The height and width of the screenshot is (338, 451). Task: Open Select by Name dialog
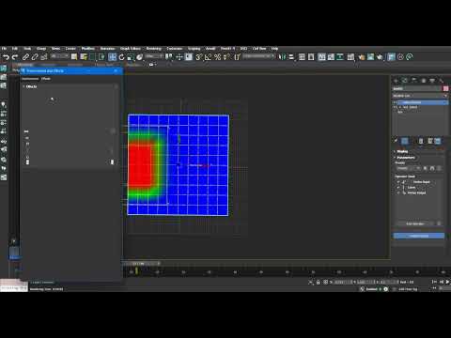84,57
